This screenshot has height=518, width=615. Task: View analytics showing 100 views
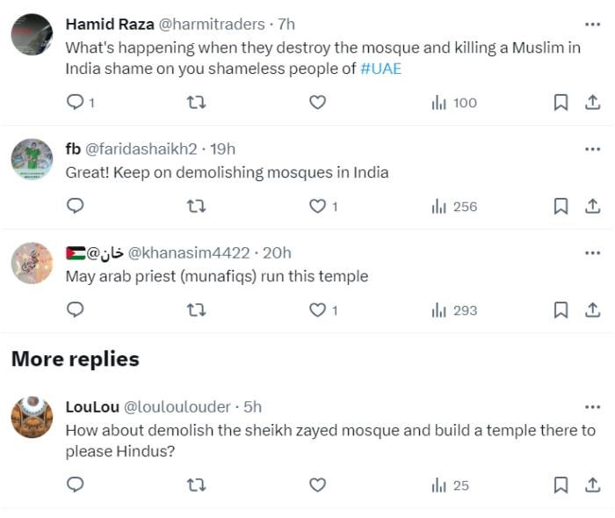[x=454, y=103]
